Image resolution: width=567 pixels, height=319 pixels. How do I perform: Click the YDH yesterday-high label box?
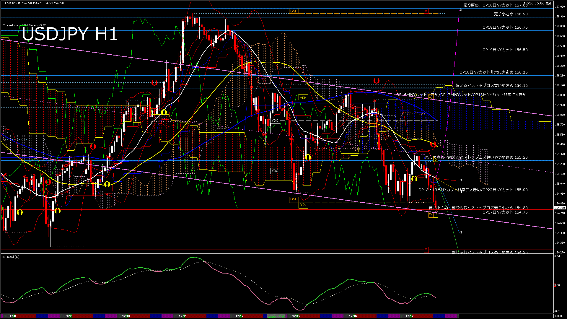(303, 97)
